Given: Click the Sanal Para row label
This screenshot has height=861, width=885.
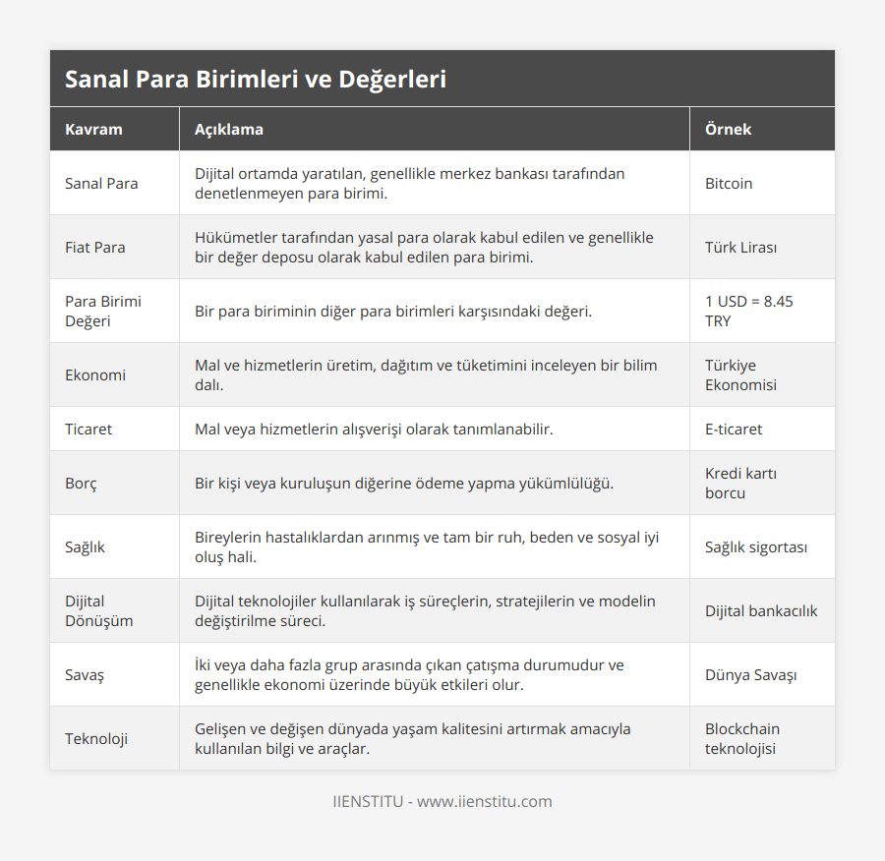Looking at the screenshot, I should click(x=101, y=184).
